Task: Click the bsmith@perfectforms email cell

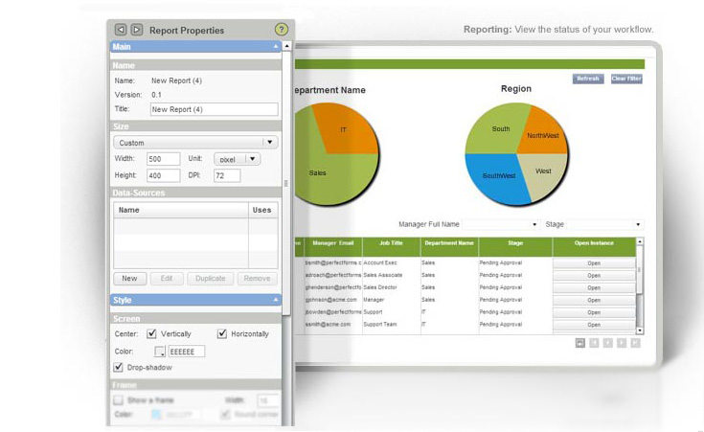Action: pyautogui.click(x=333, y=262)
